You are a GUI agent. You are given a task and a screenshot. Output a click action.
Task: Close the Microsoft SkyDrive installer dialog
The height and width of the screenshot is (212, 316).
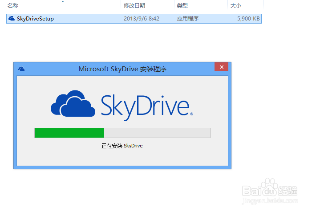[x=221, y=67]
